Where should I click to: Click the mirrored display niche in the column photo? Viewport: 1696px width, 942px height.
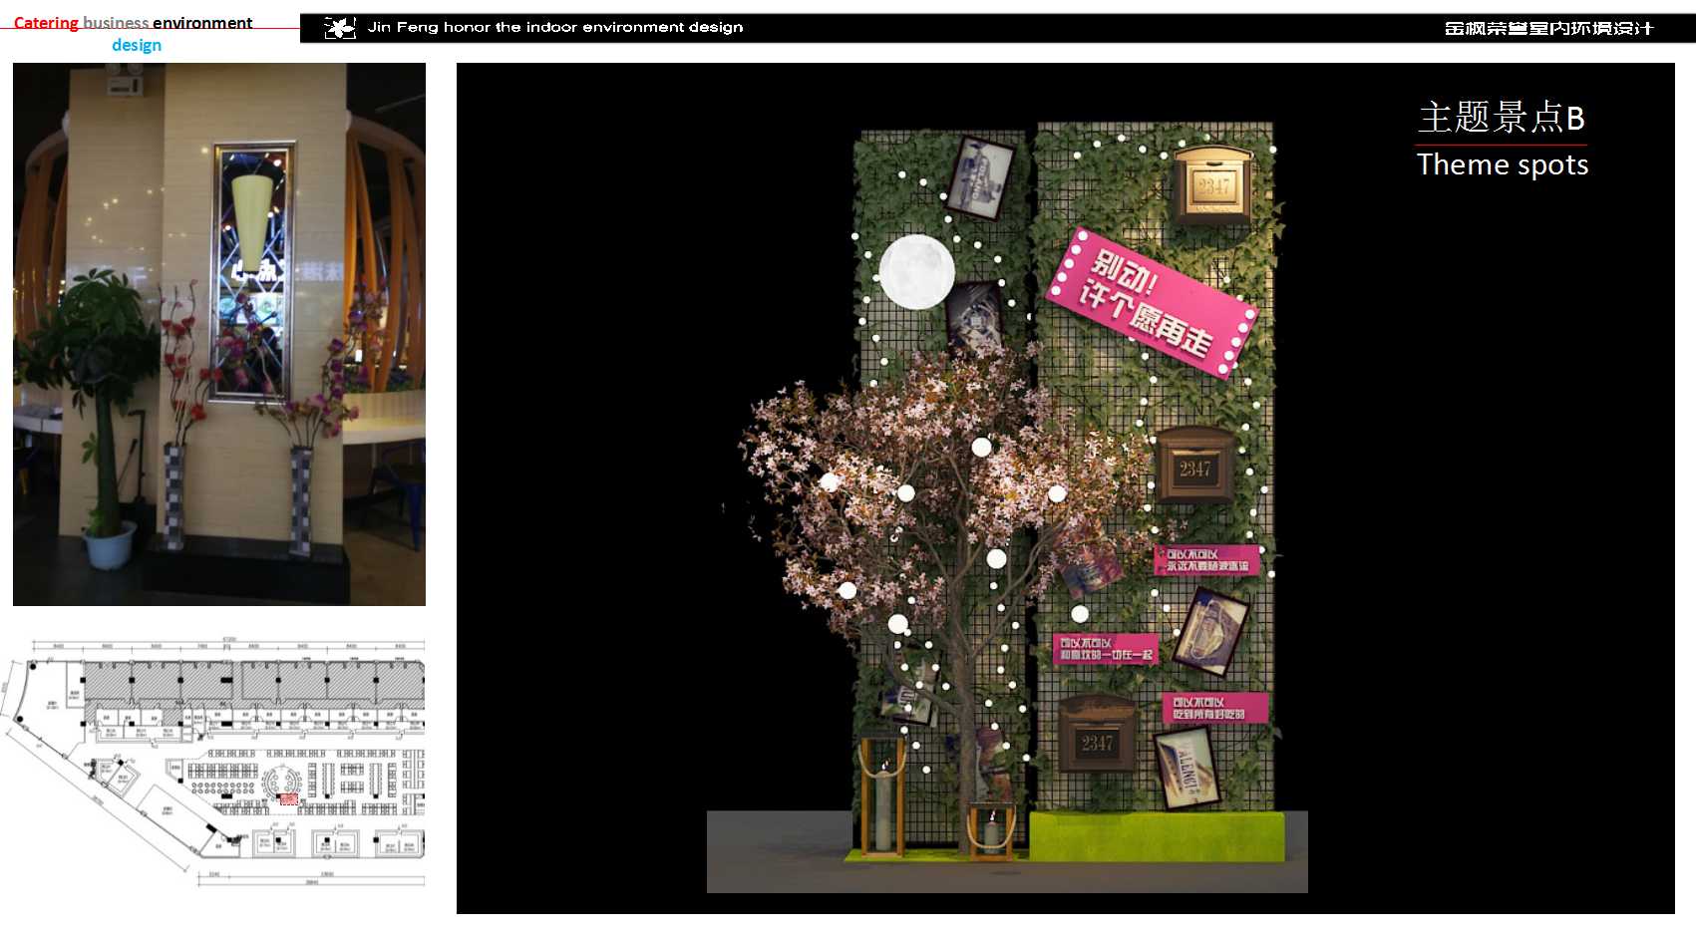pos(252,272)
